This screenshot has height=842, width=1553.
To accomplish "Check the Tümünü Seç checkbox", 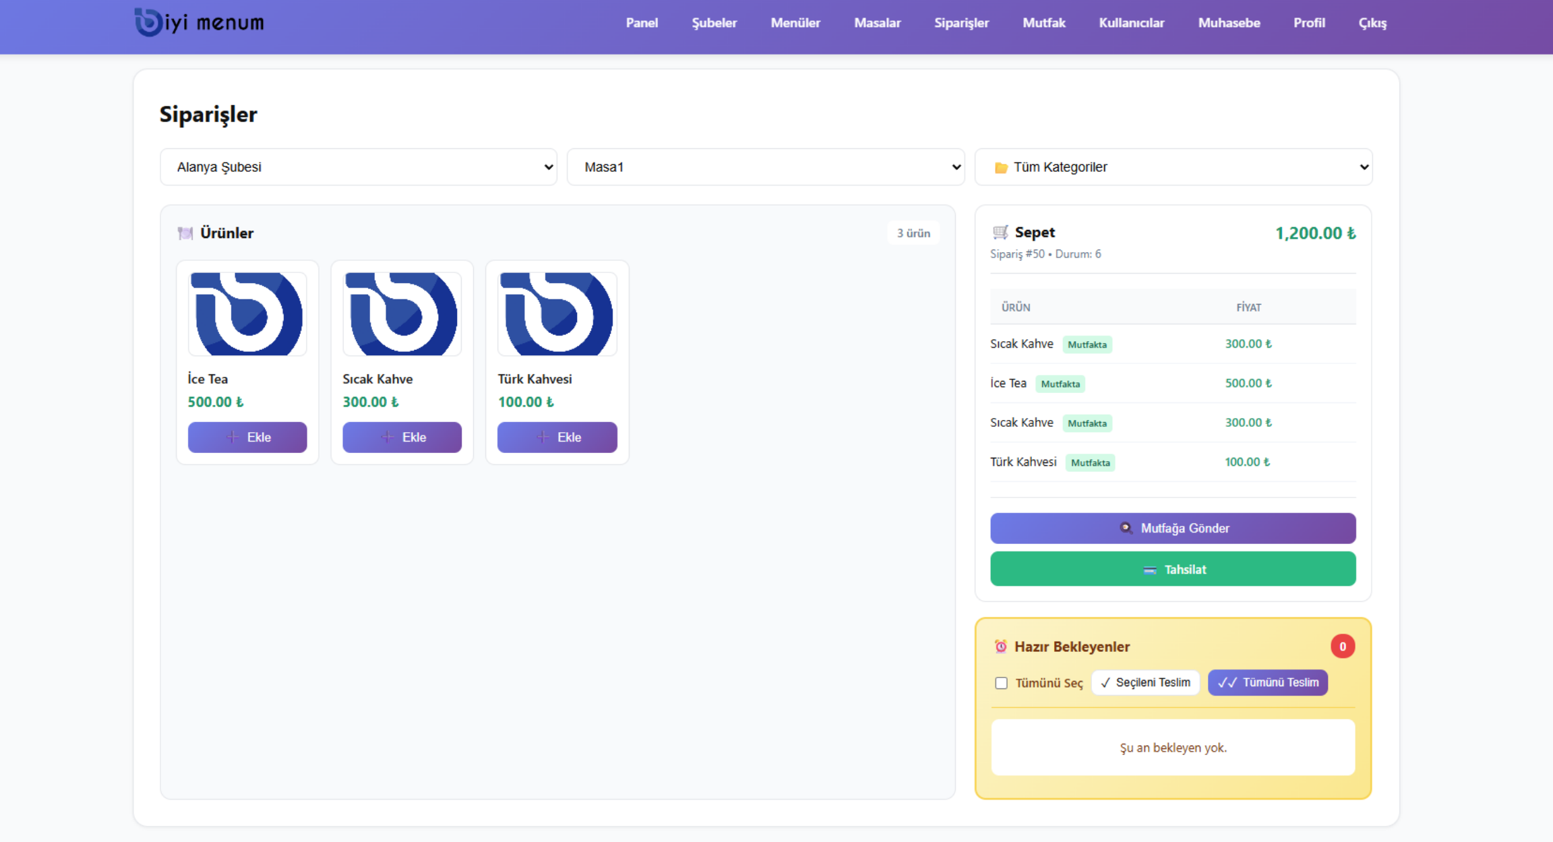I will [x=1001, y=683].
